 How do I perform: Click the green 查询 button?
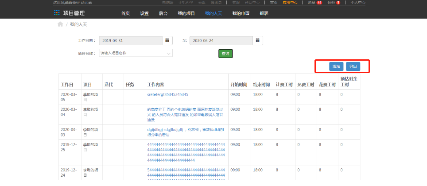225,54
